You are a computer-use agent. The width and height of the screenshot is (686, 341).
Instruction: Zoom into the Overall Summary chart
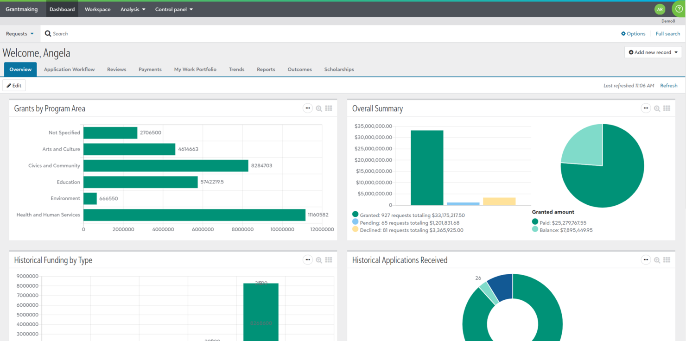[x=657, y=108]
